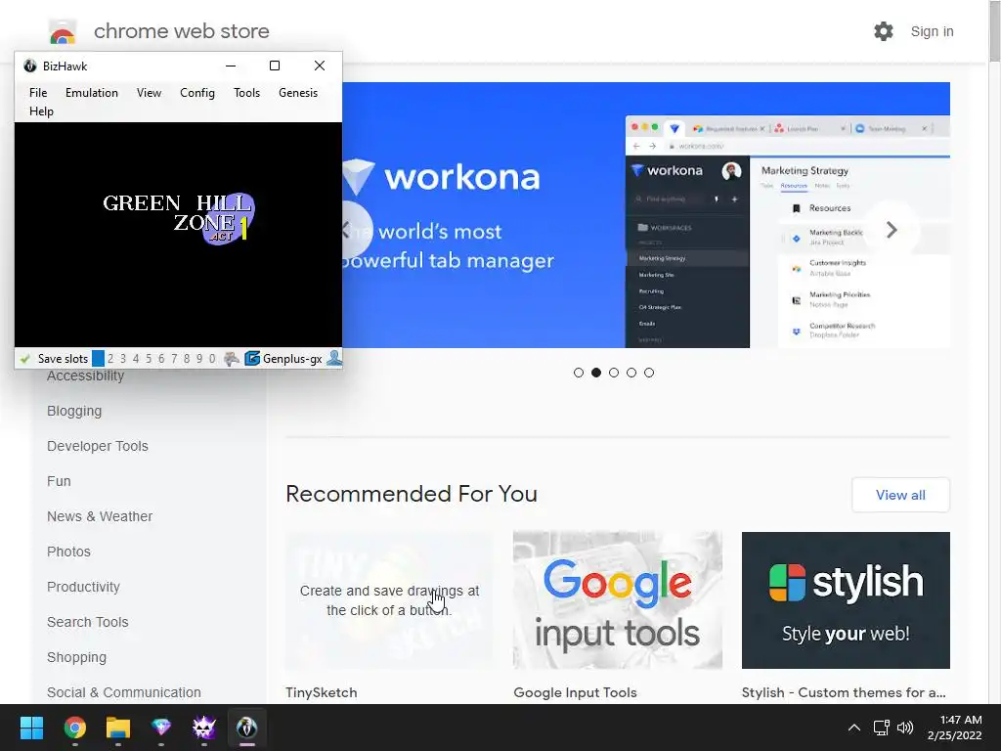The width and height of the screenshot is (1001, 751).
Task: Select save slot 3 in BizHawk
Action: pos(123,359)
